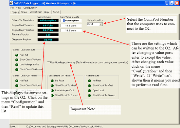This screenshot has width=180, height=128.
Task: Click the Engine Stop Threshold label
Action: (x=23, y=30)
